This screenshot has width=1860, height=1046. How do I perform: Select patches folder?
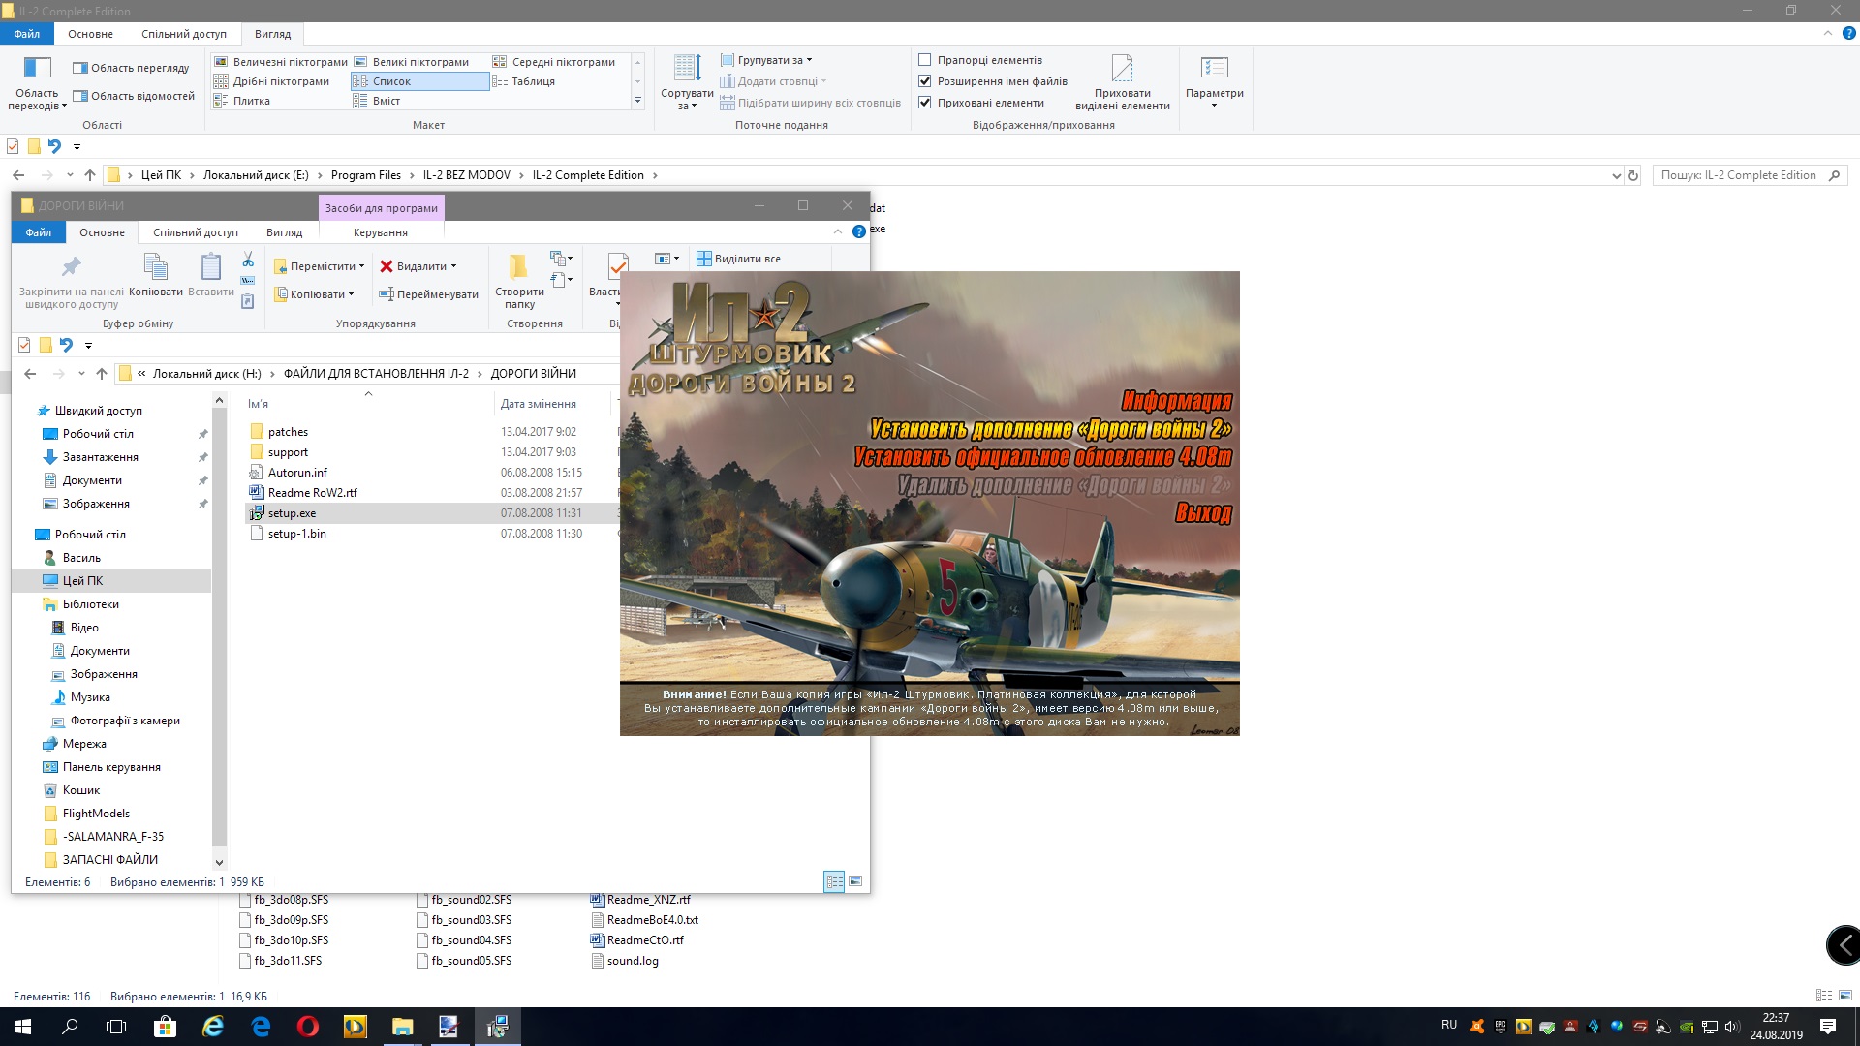coord(288,432)
